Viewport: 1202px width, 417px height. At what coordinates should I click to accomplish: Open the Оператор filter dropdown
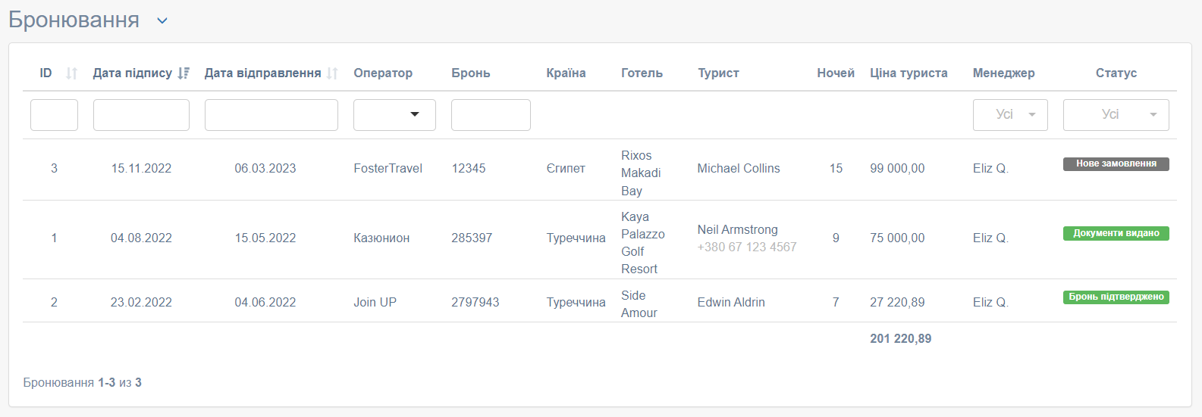click(x=394, y=115)
